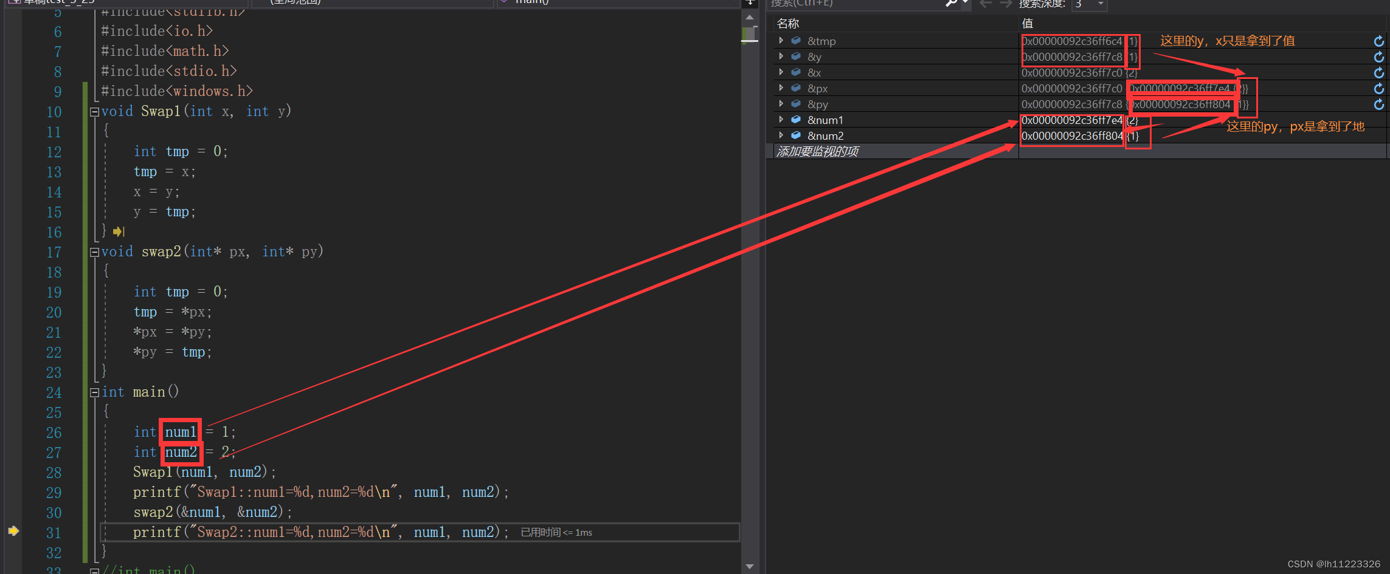Select the &px watch row name
The image size is (1390, 574).
tap(817, 89)
